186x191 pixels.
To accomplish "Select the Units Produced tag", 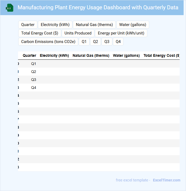I will click(x=78, y=33).
